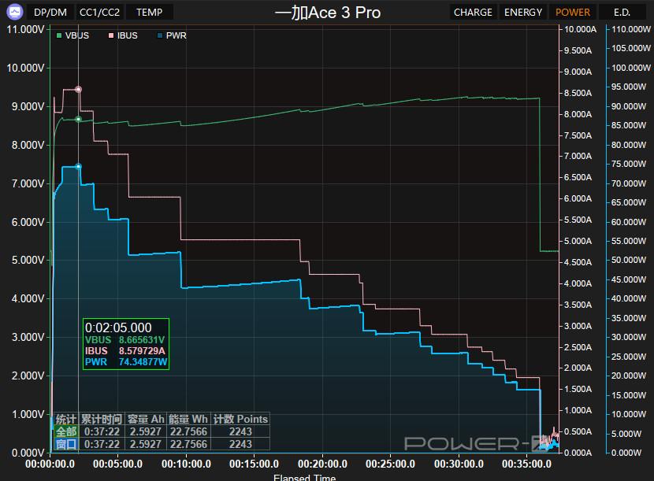Click the 5.000V voltage axis label
Viewport: 654px width, 481px height.
coord(28,260)
